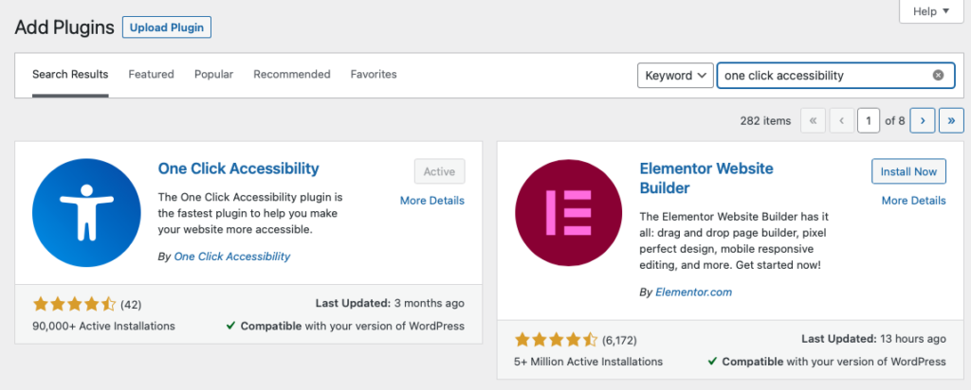Open the Keyword search type dropdown

(674, 76)
